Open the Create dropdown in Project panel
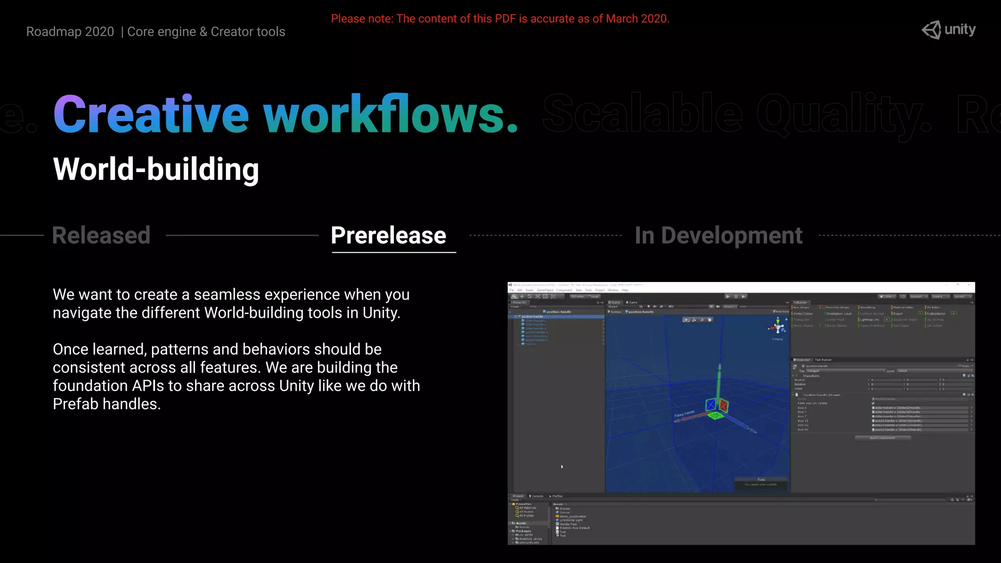This screenshot has height=563, width=1001. pos(516,500)
